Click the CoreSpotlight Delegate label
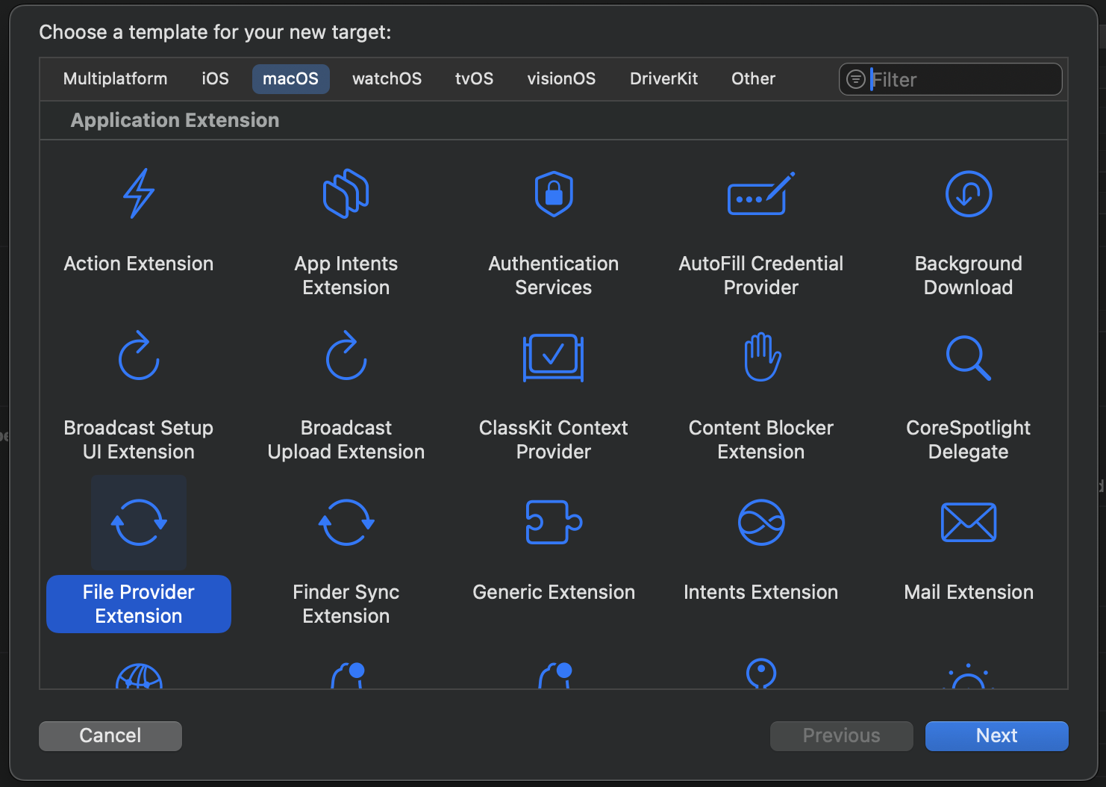 tap(969, 440)
